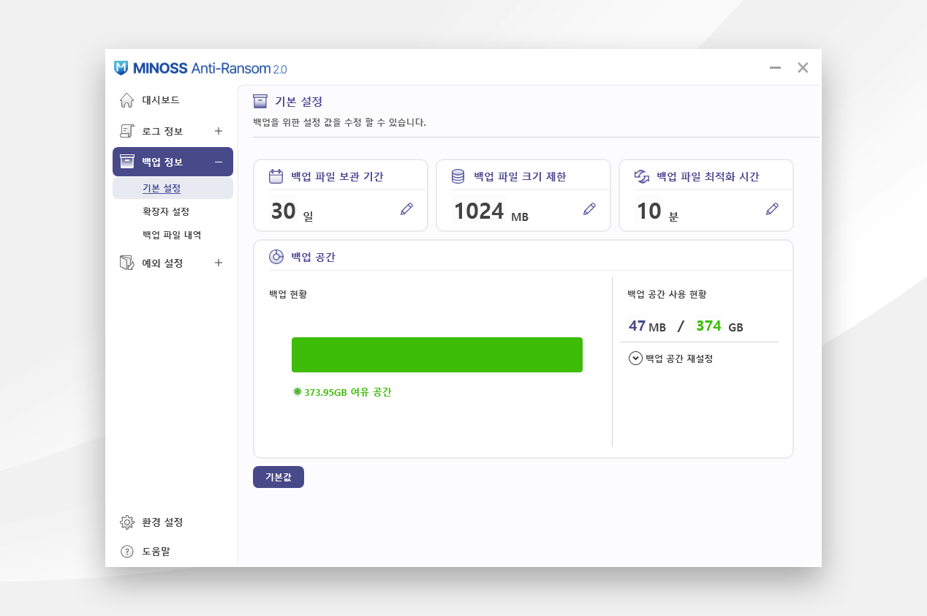Expand 예외 설정 with plus sign
This screenshot has height=616, width=927.
click(219, 263)
